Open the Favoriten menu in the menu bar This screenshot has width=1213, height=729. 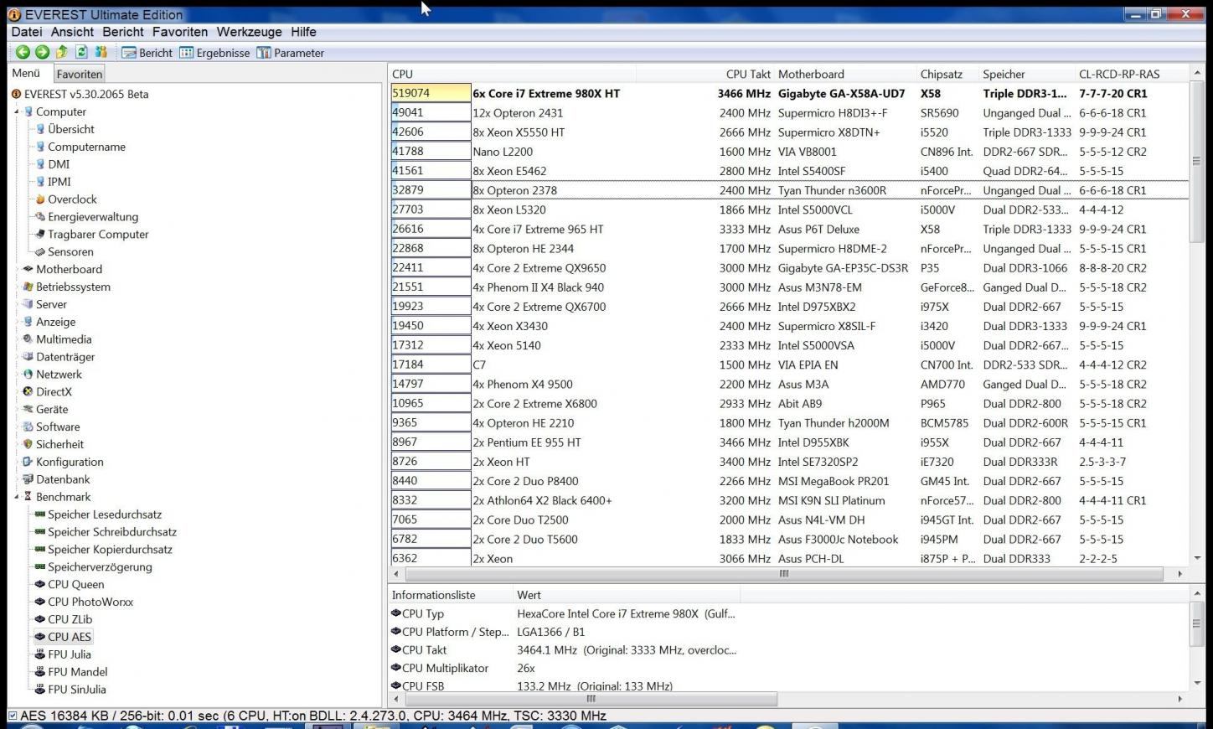[x=180, y=32]
